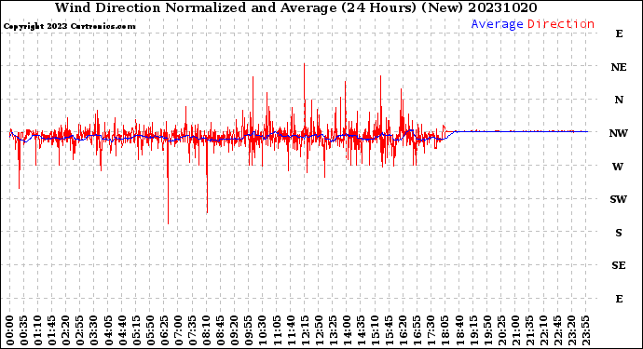Click the "E" axis label above NE
Viewport: 643px width, 349px height.
(x=619, y=34)
